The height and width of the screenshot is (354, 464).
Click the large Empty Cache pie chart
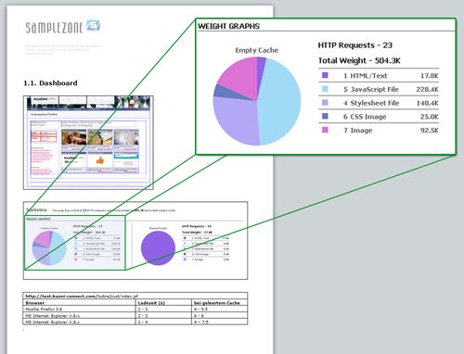257,101
